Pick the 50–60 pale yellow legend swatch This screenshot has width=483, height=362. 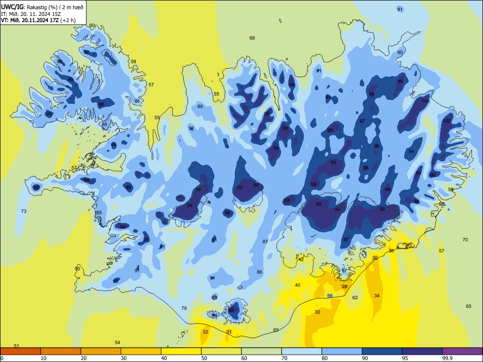(x=221, y=351)
